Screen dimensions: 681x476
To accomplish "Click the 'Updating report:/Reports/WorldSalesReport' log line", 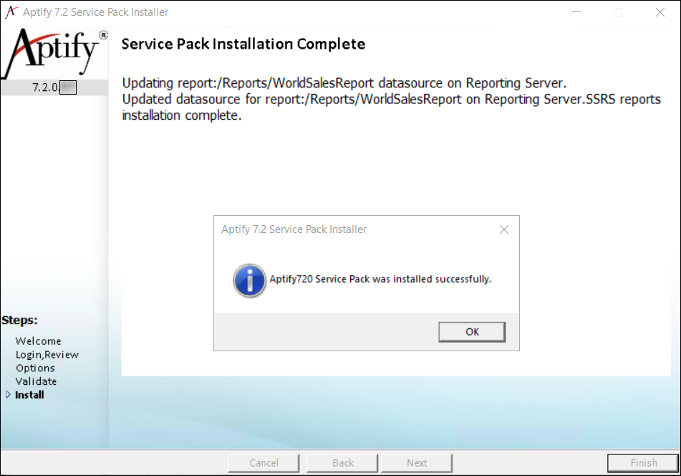I will pos(344,83).
